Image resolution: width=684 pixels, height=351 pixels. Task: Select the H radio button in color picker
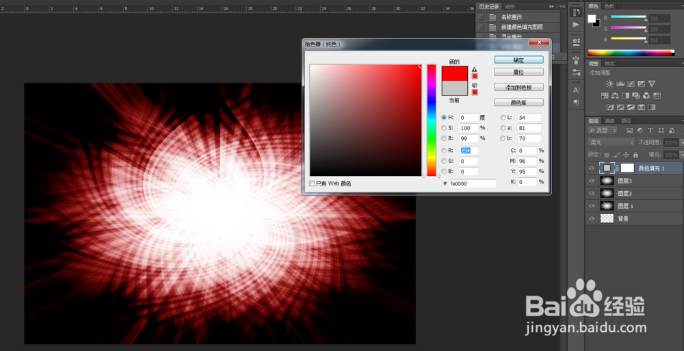[444, 118]
